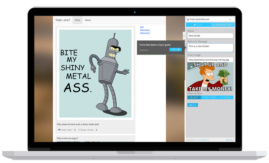Image resolution: width=269 pixels, height=163 pixels.
Task: Click the Bender Bite My Shiny Metal image
Action: point(95,73)
